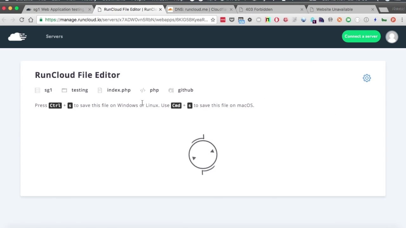Image resolution: width=406 pixels, height=228 pixels.
Task: Click the browser back arrow
Action: pos(4,20)
